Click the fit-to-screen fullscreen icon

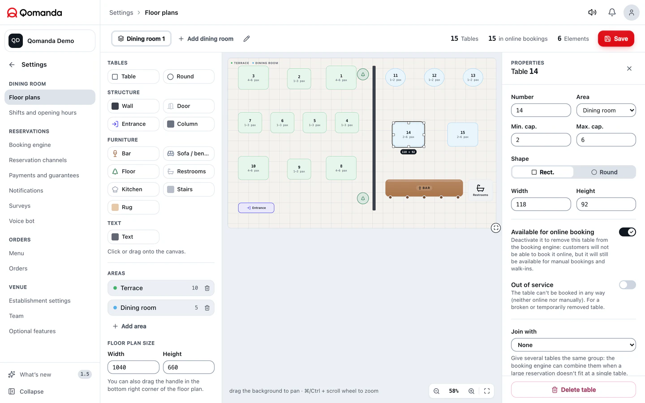(487, 391)
